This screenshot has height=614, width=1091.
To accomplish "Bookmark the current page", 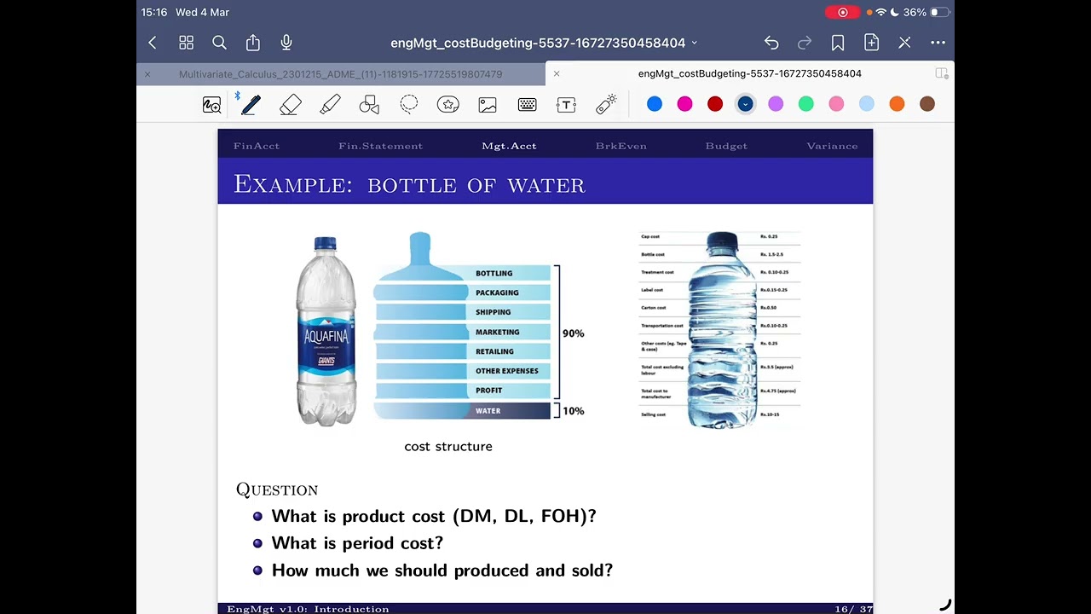I will tap(838, 43).
